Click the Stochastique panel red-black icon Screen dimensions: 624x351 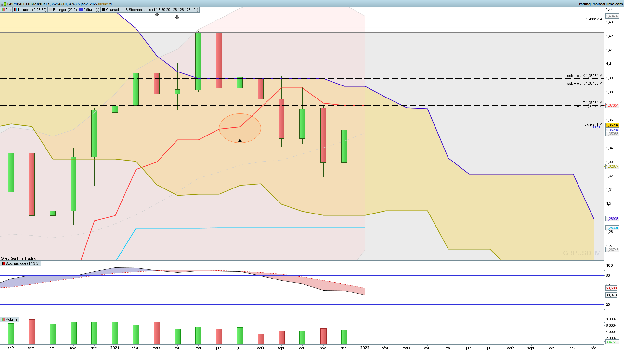click(3, 263)
